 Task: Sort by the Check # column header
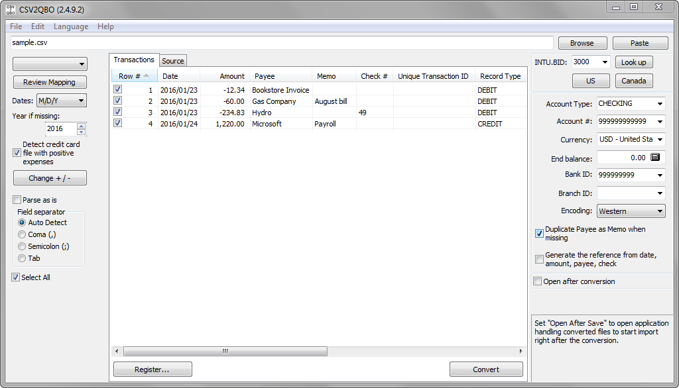[x=374, y=76]
